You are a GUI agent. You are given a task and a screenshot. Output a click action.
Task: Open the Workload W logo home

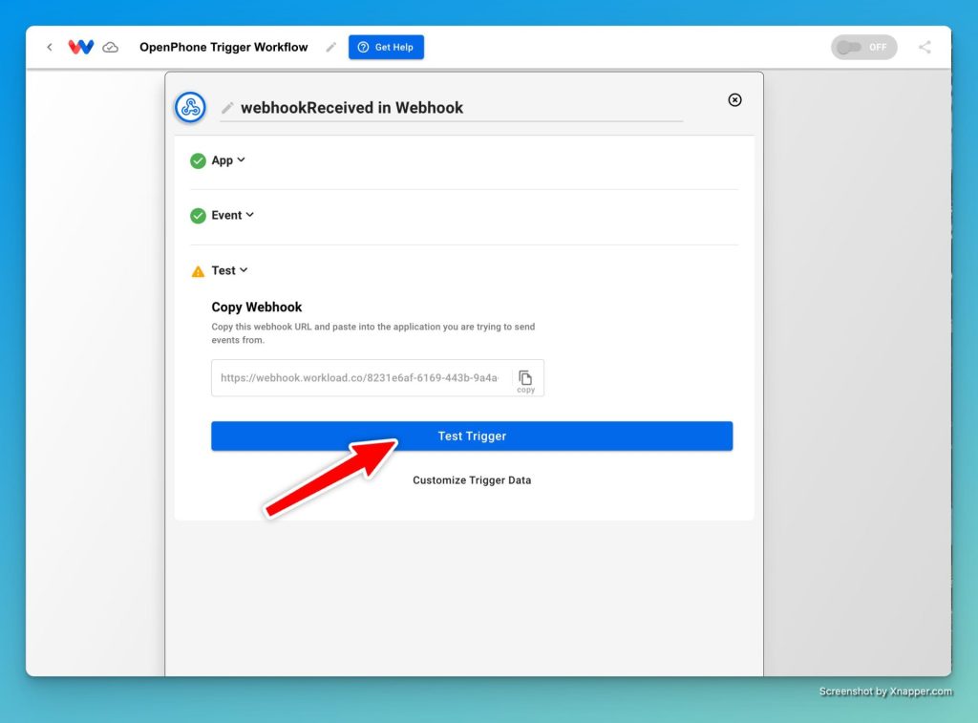81,47
